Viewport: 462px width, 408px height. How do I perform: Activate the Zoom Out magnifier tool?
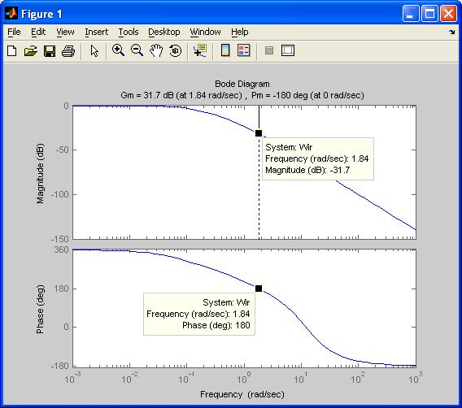(x=137, y=50)
